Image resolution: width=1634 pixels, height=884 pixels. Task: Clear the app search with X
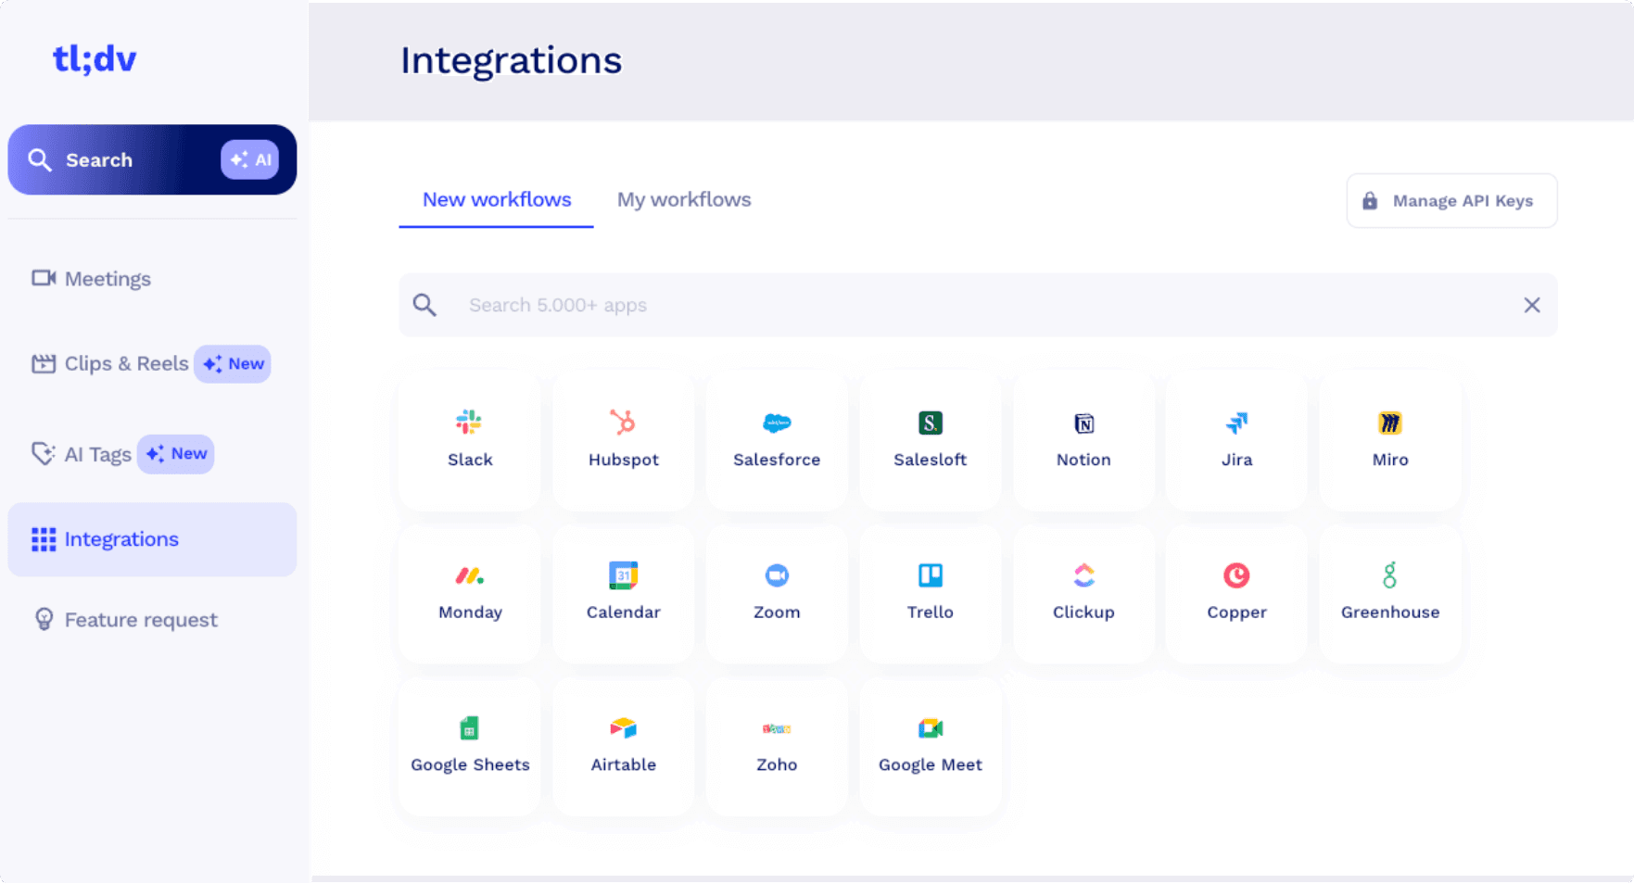click(1531, 305)
